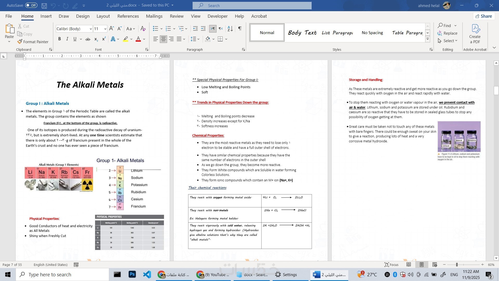Click the Format Painter brush icon
This screenshot has width=499, height=281.
20,42
